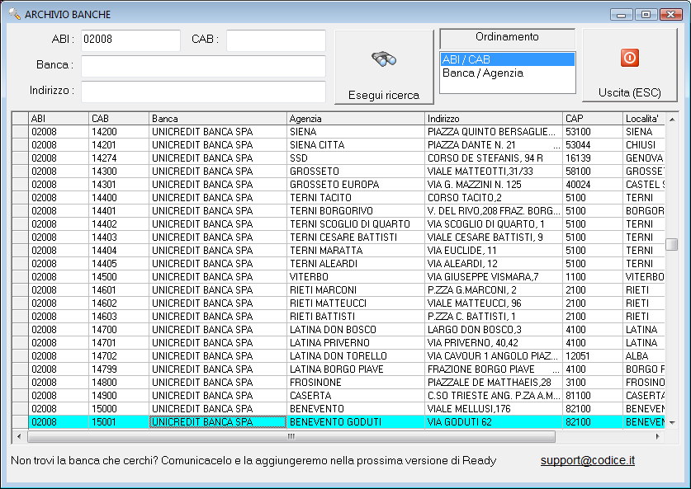Click the Banca column header
This screenshot has width=691, height=489.
pyautogui.click(x=218, y=119)
